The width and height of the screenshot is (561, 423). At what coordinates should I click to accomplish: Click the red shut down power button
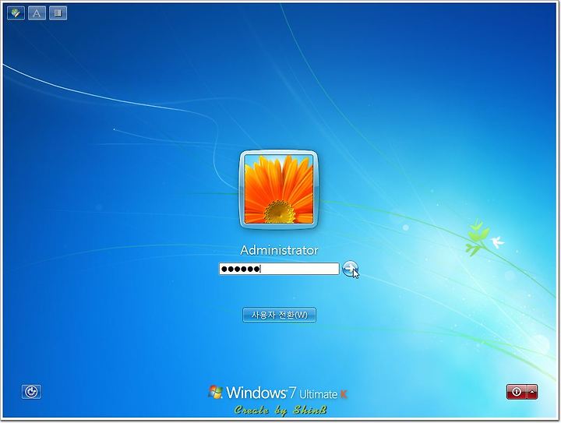tap(517, 392)
